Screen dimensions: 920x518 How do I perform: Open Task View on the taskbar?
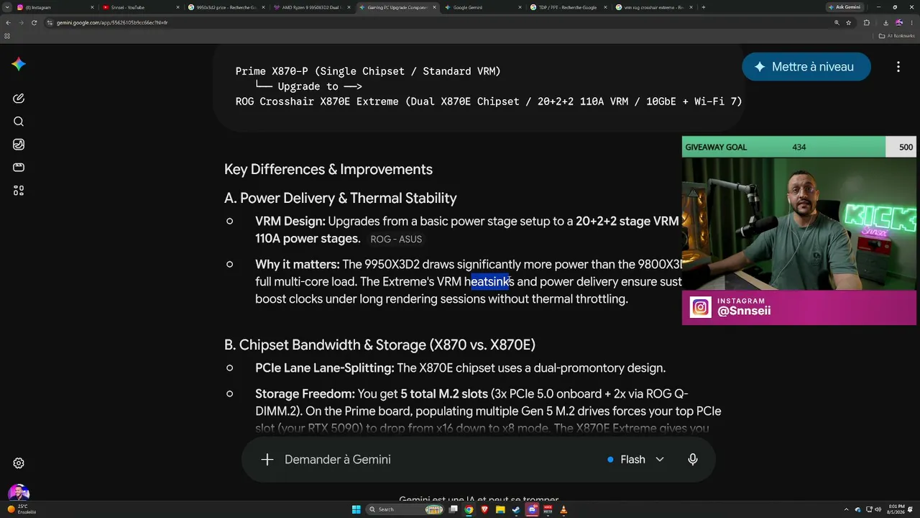point(453,509)
